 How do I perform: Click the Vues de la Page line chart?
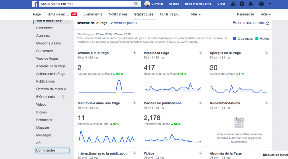pyautogui.click(x=173, y=87)
